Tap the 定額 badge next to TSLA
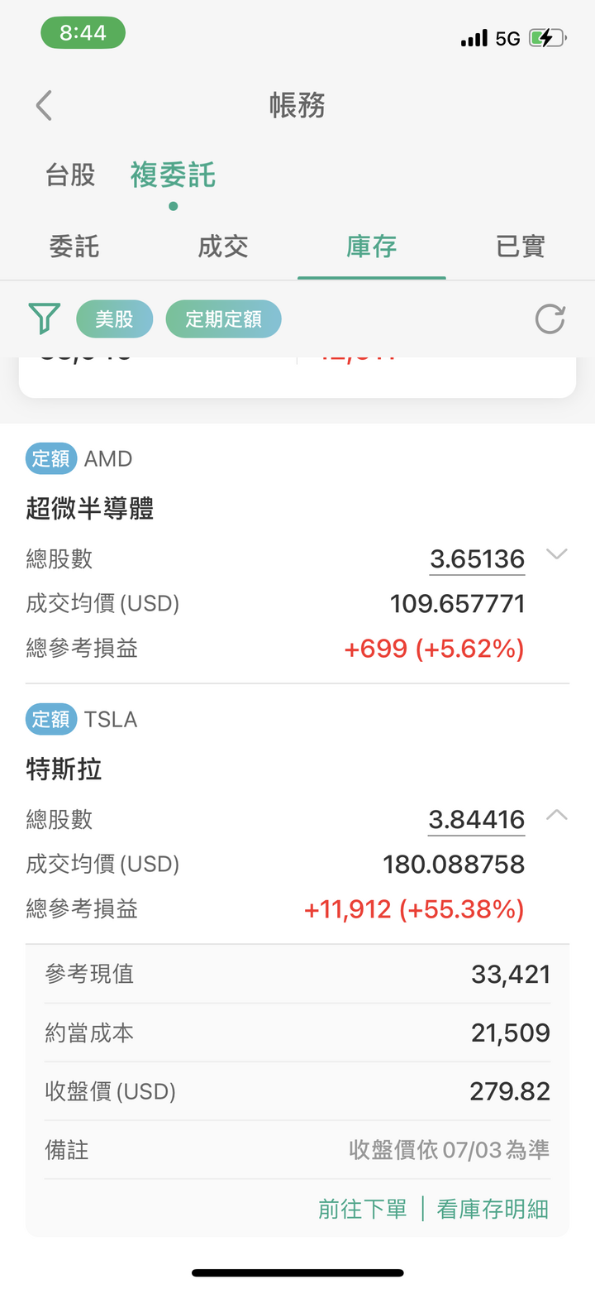This screenshot has width=595, height=1289. tap(51, 719)
